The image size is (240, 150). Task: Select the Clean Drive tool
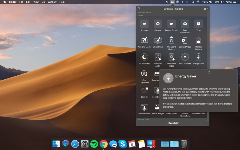[158, 40]
